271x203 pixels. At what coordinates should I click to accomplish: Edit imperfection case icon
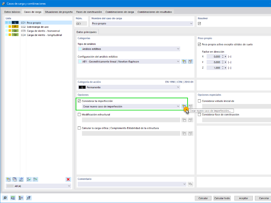[x=190, y=106]
